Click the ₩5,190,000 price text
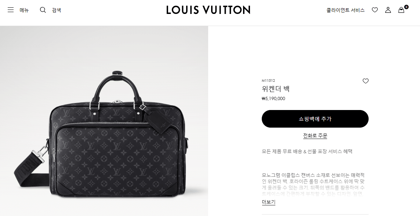The image size is (420, 216). click(273, 99)
